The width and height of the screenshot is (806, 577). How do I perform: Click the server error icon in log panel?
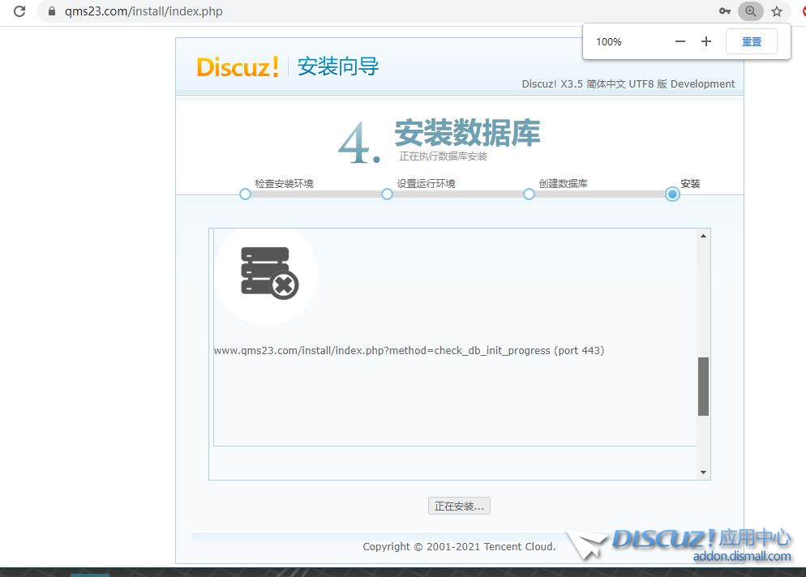click(269, 273)
